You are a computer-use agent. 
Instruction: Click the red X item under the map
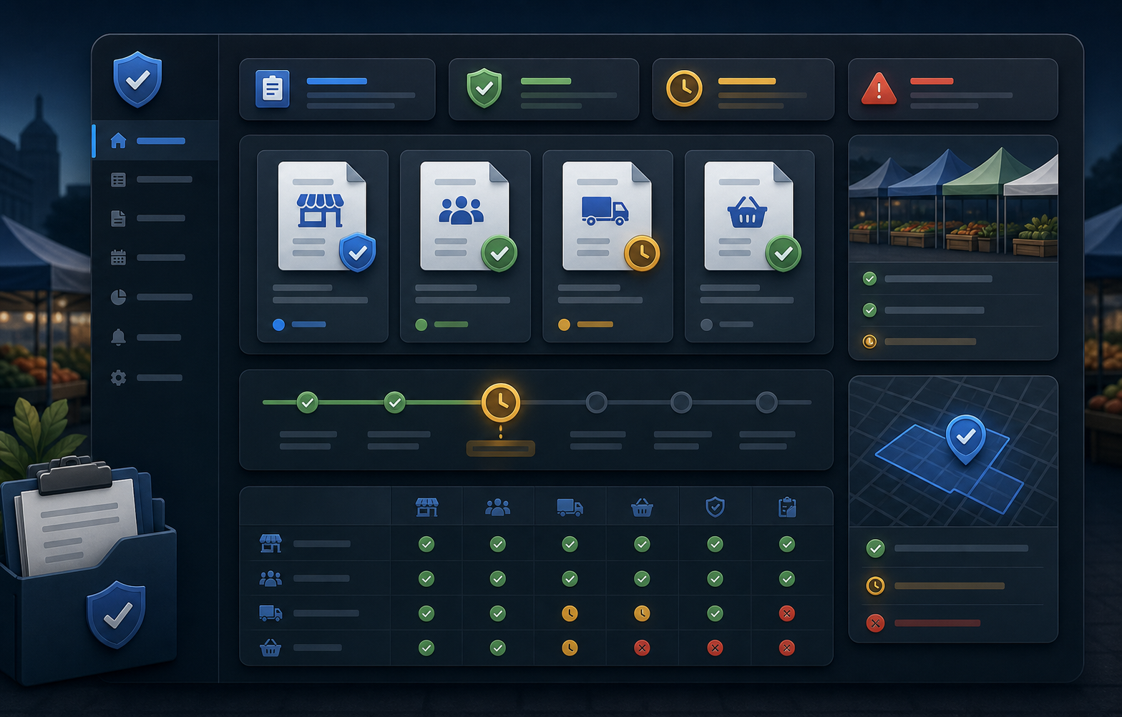tap(875, 623)
